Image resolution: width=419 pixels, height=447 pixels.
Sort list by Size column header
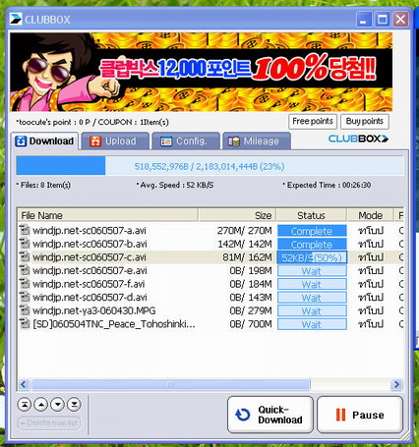pyautogui.click(x=237, y=215)
